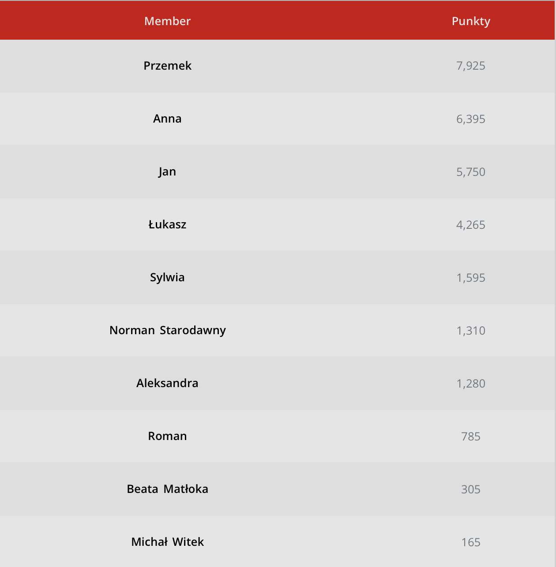
Task: Select member name Przemek
Action: [167, 66]
